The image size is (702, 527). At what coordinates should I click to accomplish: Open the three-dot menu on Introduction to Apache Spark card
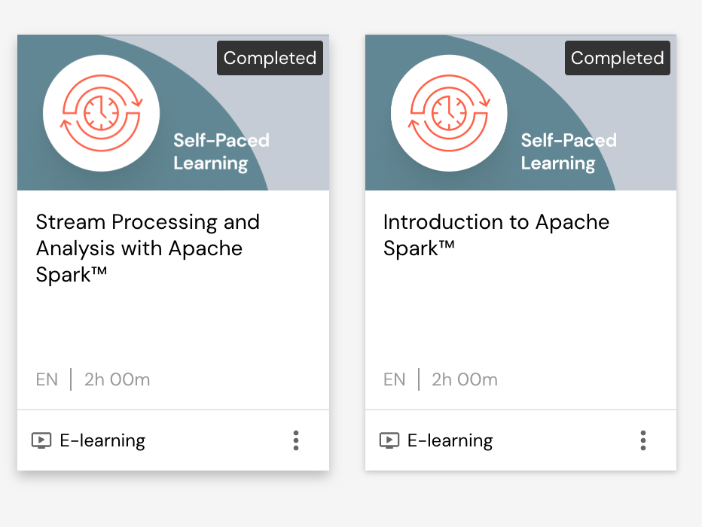point(643,440)
